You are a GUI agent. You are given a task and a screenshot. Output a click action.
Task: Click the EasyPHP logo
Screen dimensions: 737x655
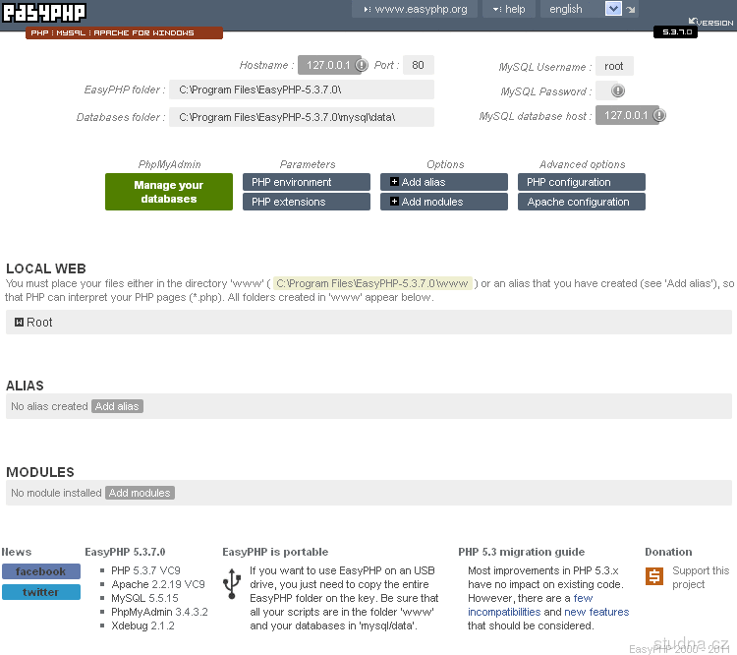(44, 13)
